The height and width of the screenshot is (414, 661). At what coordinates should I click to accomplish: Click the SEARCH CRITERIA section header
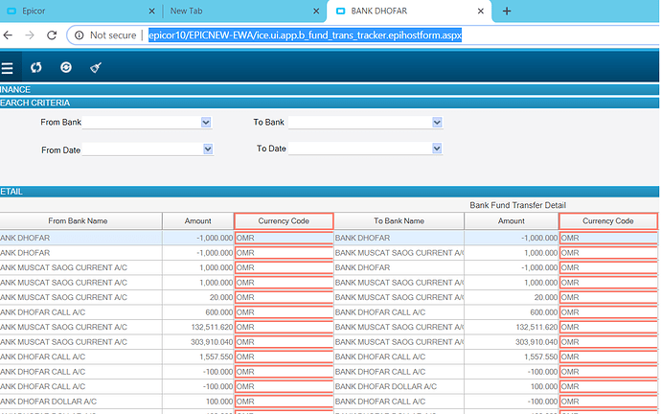click(330, 103)
